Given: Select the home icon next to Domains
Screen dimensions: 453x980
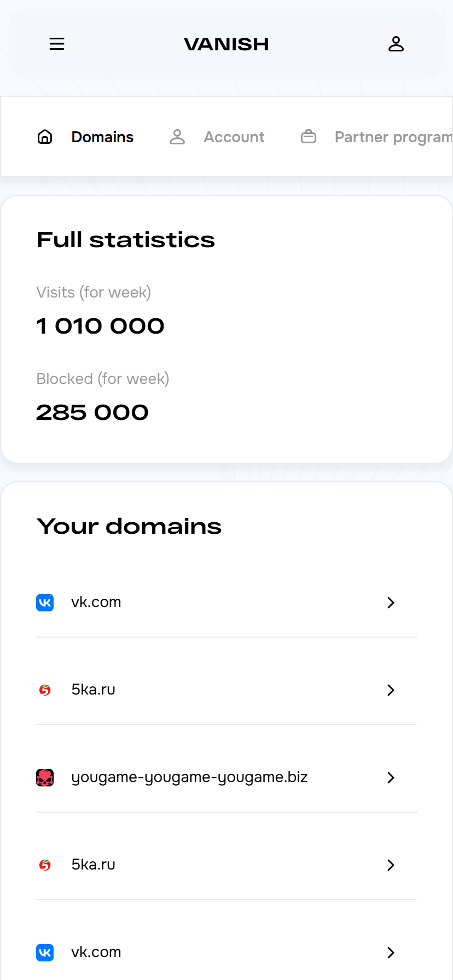Looking at the screenshot, I should [x=45, y=137].
